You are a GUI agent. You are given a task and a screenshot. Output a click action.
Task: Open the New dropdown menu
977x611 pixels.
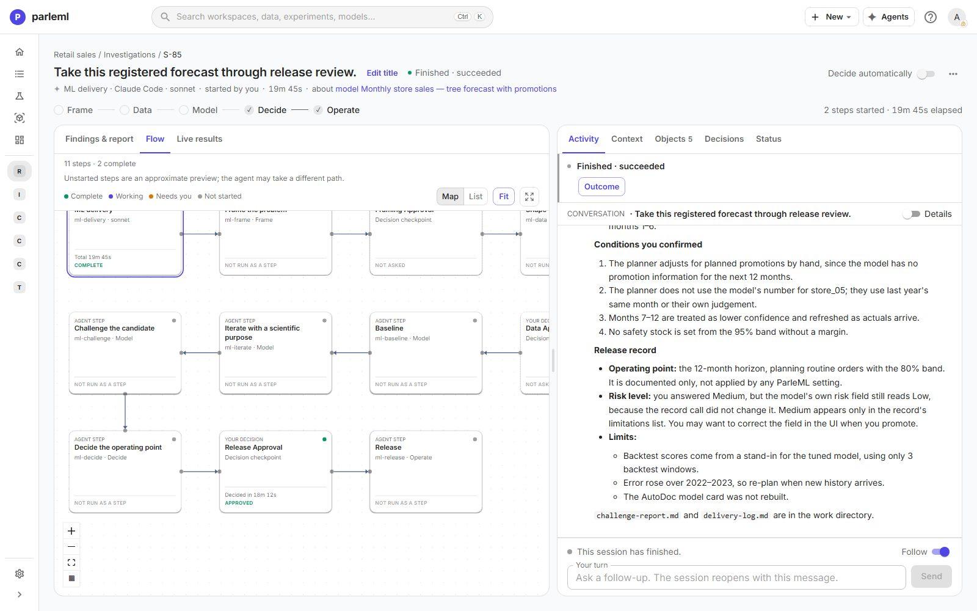click(x=831, y=17)
